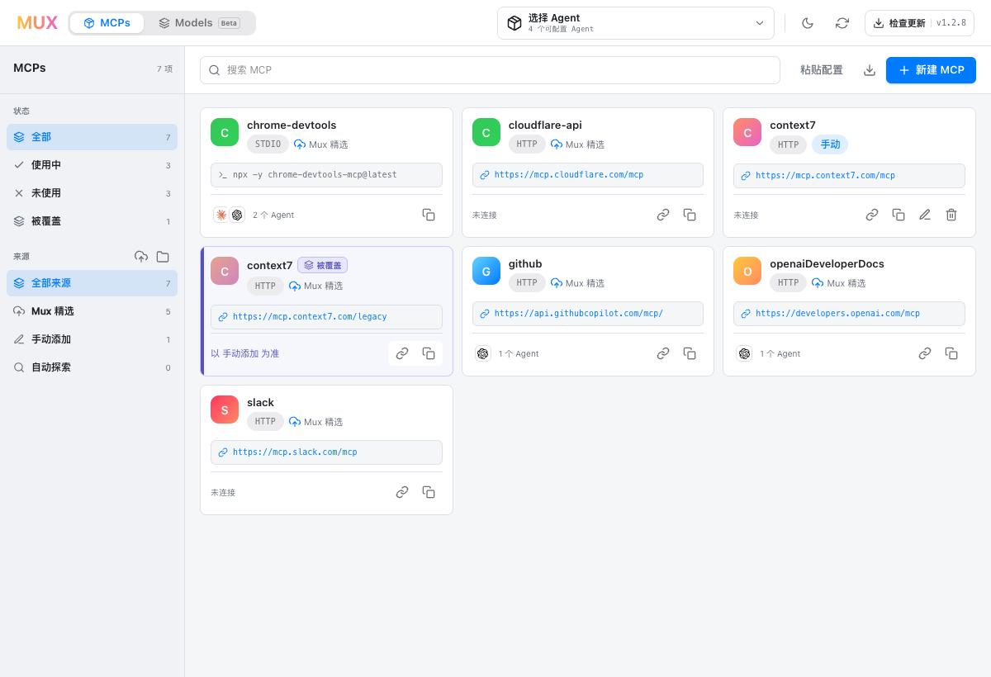991x677 pixels.
Task: Select Mux 精选 source filter
Action: point(92,311)
